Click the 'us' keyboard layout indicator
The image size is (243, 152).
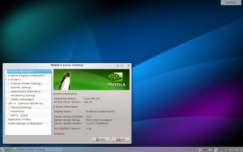tap(205, 150)
